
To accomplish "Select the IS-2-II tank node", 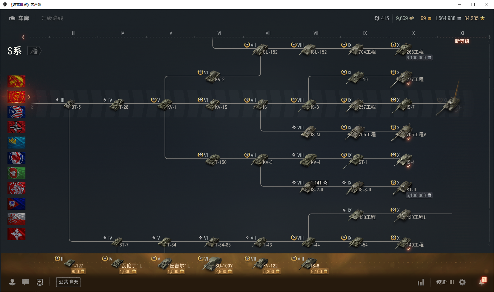I will click(310, 187).
